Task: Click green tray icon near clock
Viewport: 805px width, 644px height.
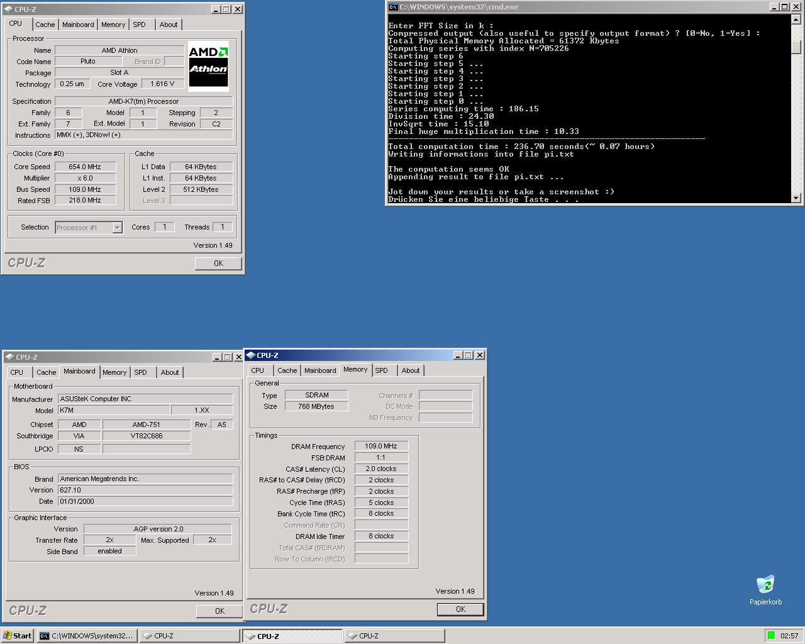Action: (771, 636)
